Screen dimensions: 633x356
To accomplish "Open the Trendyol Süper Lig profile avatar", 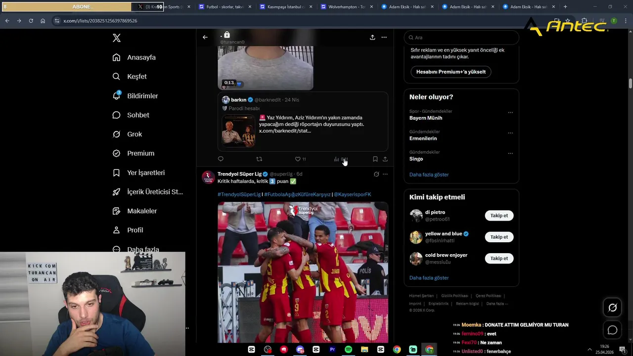I will pos(209,177).
